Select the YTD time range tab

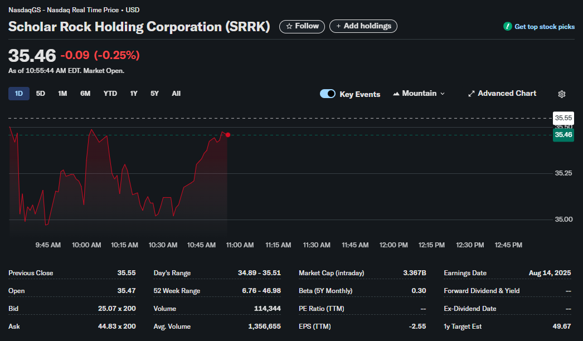110,94
